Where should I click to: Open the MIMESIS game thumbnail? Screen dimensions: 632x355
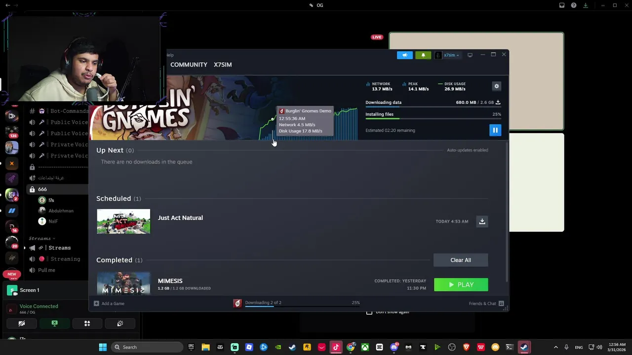(x=123, y=283)
